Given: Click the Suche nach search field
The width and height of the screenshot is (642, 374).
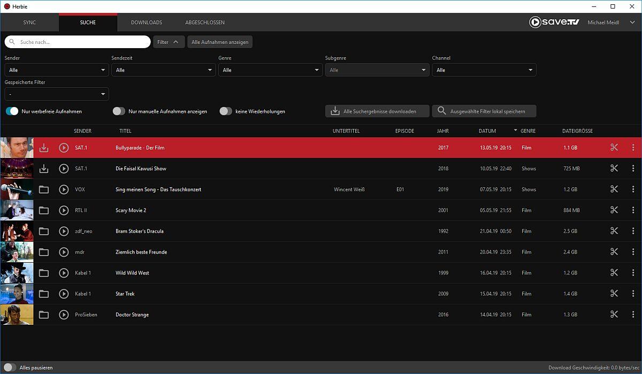Looking at the screenshot, I should tap(80, 42).
